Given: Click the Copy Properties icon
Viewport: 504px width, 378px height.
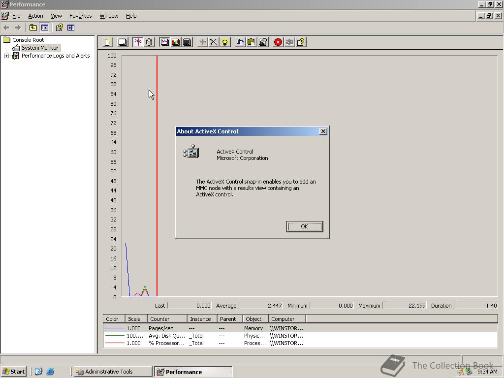Looking at the screenshot, I should tap(240, 42).
